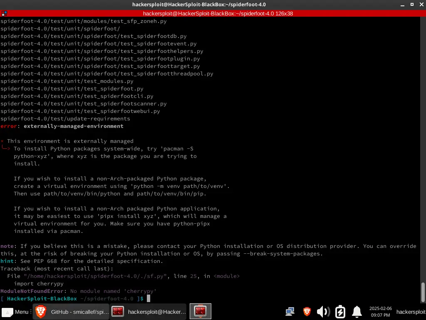The width and height of the screenshot is (426, 320).
Task: Click the ModuleNotFoundError line
Action: (79, 291)
